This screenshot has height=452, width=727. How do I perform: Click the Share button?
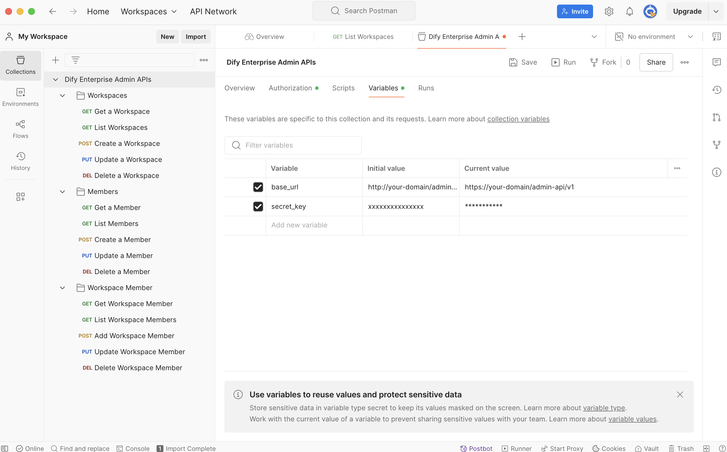point(656,62)
